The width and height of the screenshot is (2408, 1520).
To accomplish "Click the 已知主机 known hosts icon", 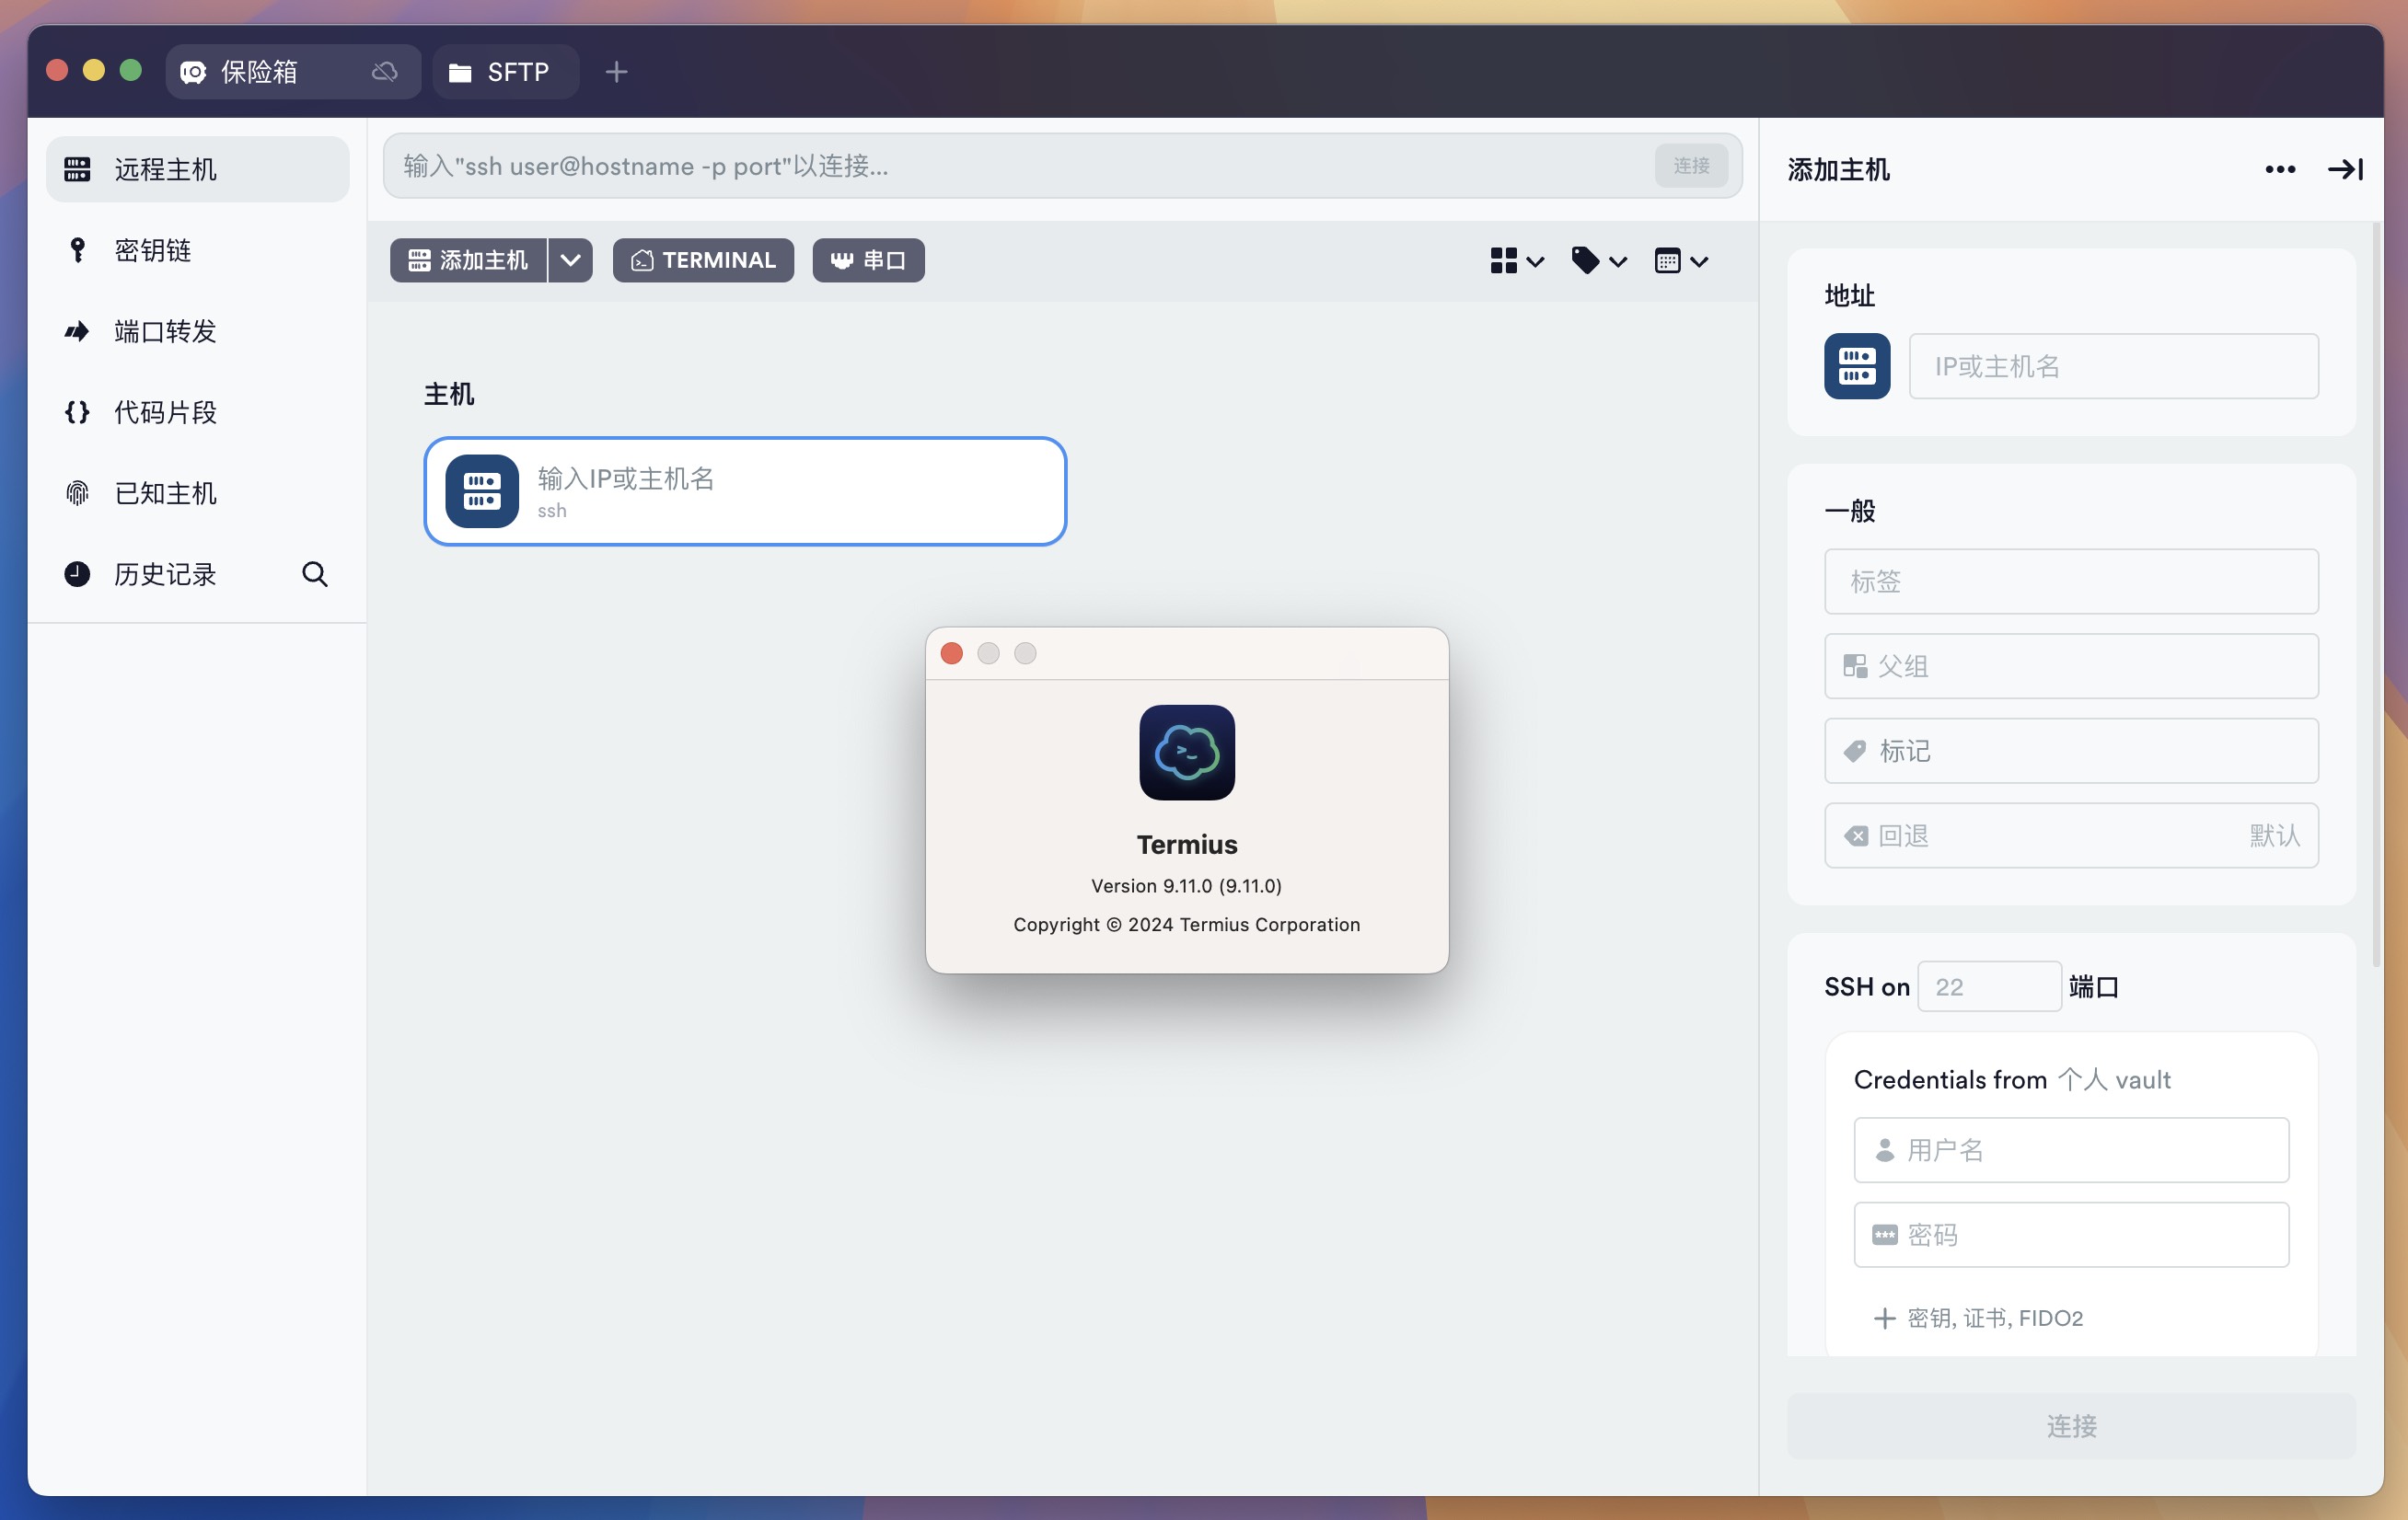I will pos(79,492).
